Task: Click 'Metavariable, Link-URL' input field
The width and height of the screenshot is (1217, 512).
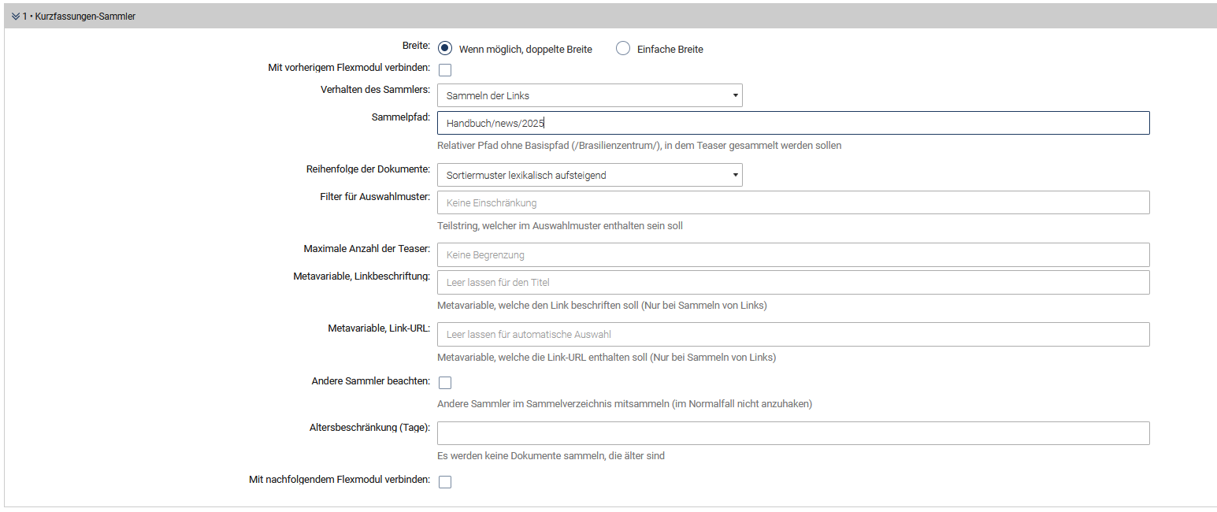Action: (x=793, y=334)
